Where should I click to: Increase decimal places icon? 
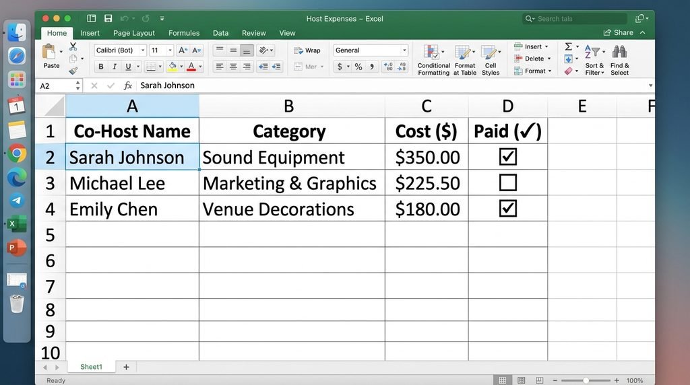[388, 67]
